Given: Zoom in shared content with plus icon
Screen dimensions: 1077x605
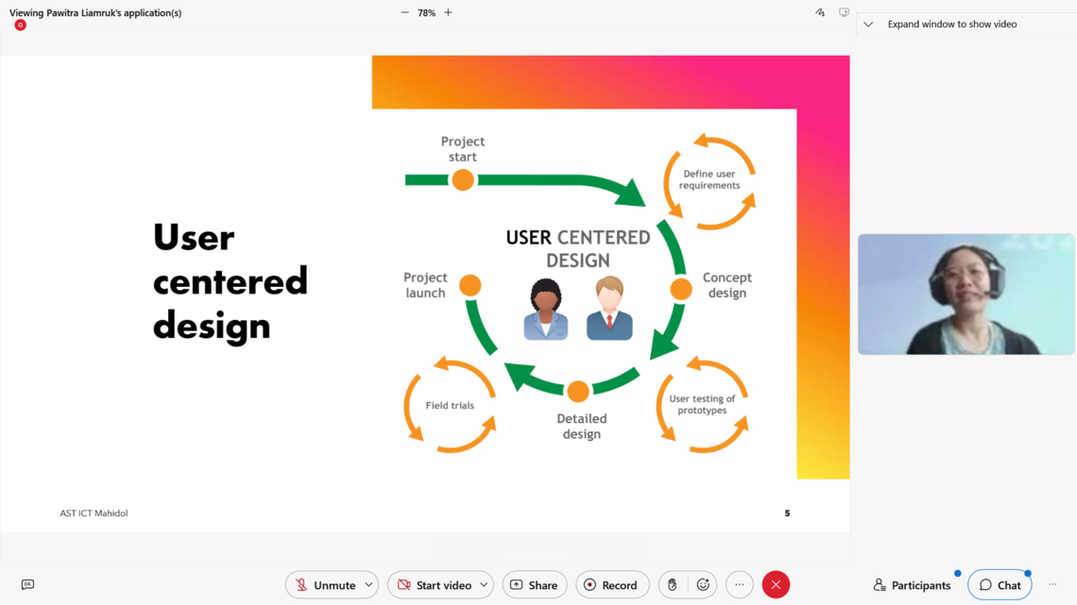Looking at the screenshot, I should tap(448, 13).
